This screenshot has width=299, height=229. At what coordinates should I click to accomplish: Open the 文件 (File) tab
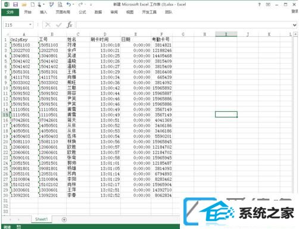10,12
